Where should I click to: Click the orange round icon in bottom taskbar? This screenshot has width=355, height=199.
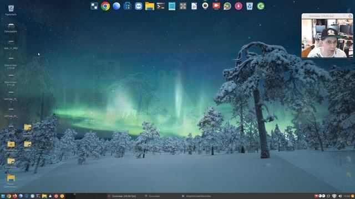pyautogui.click(x=62, y=196)
